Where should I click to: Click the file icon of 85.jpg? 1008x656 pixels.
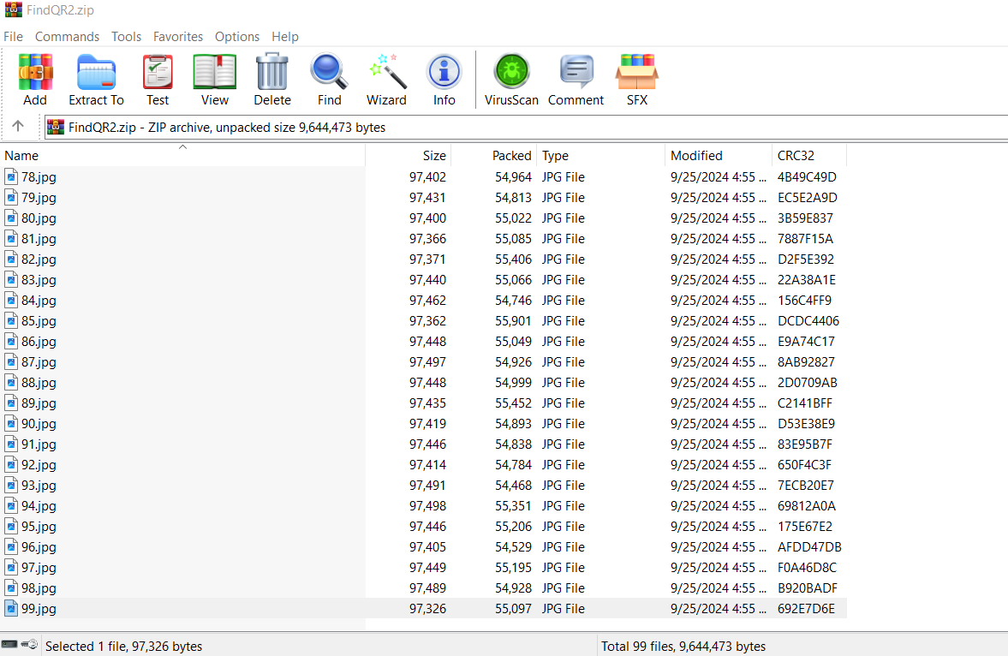[11, 321]
